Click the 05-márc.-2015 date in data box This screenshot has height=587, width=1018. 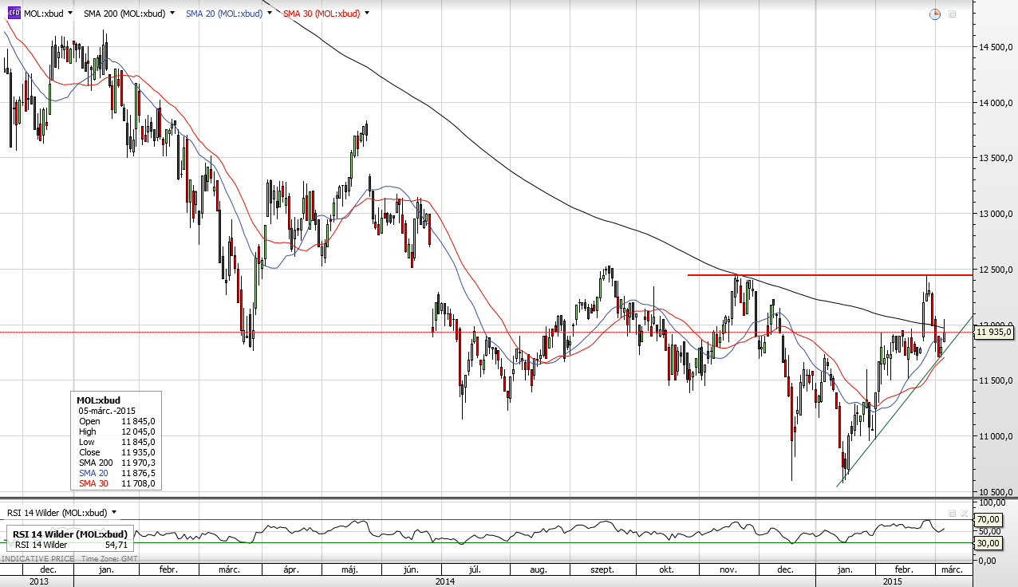coord(109,410)
